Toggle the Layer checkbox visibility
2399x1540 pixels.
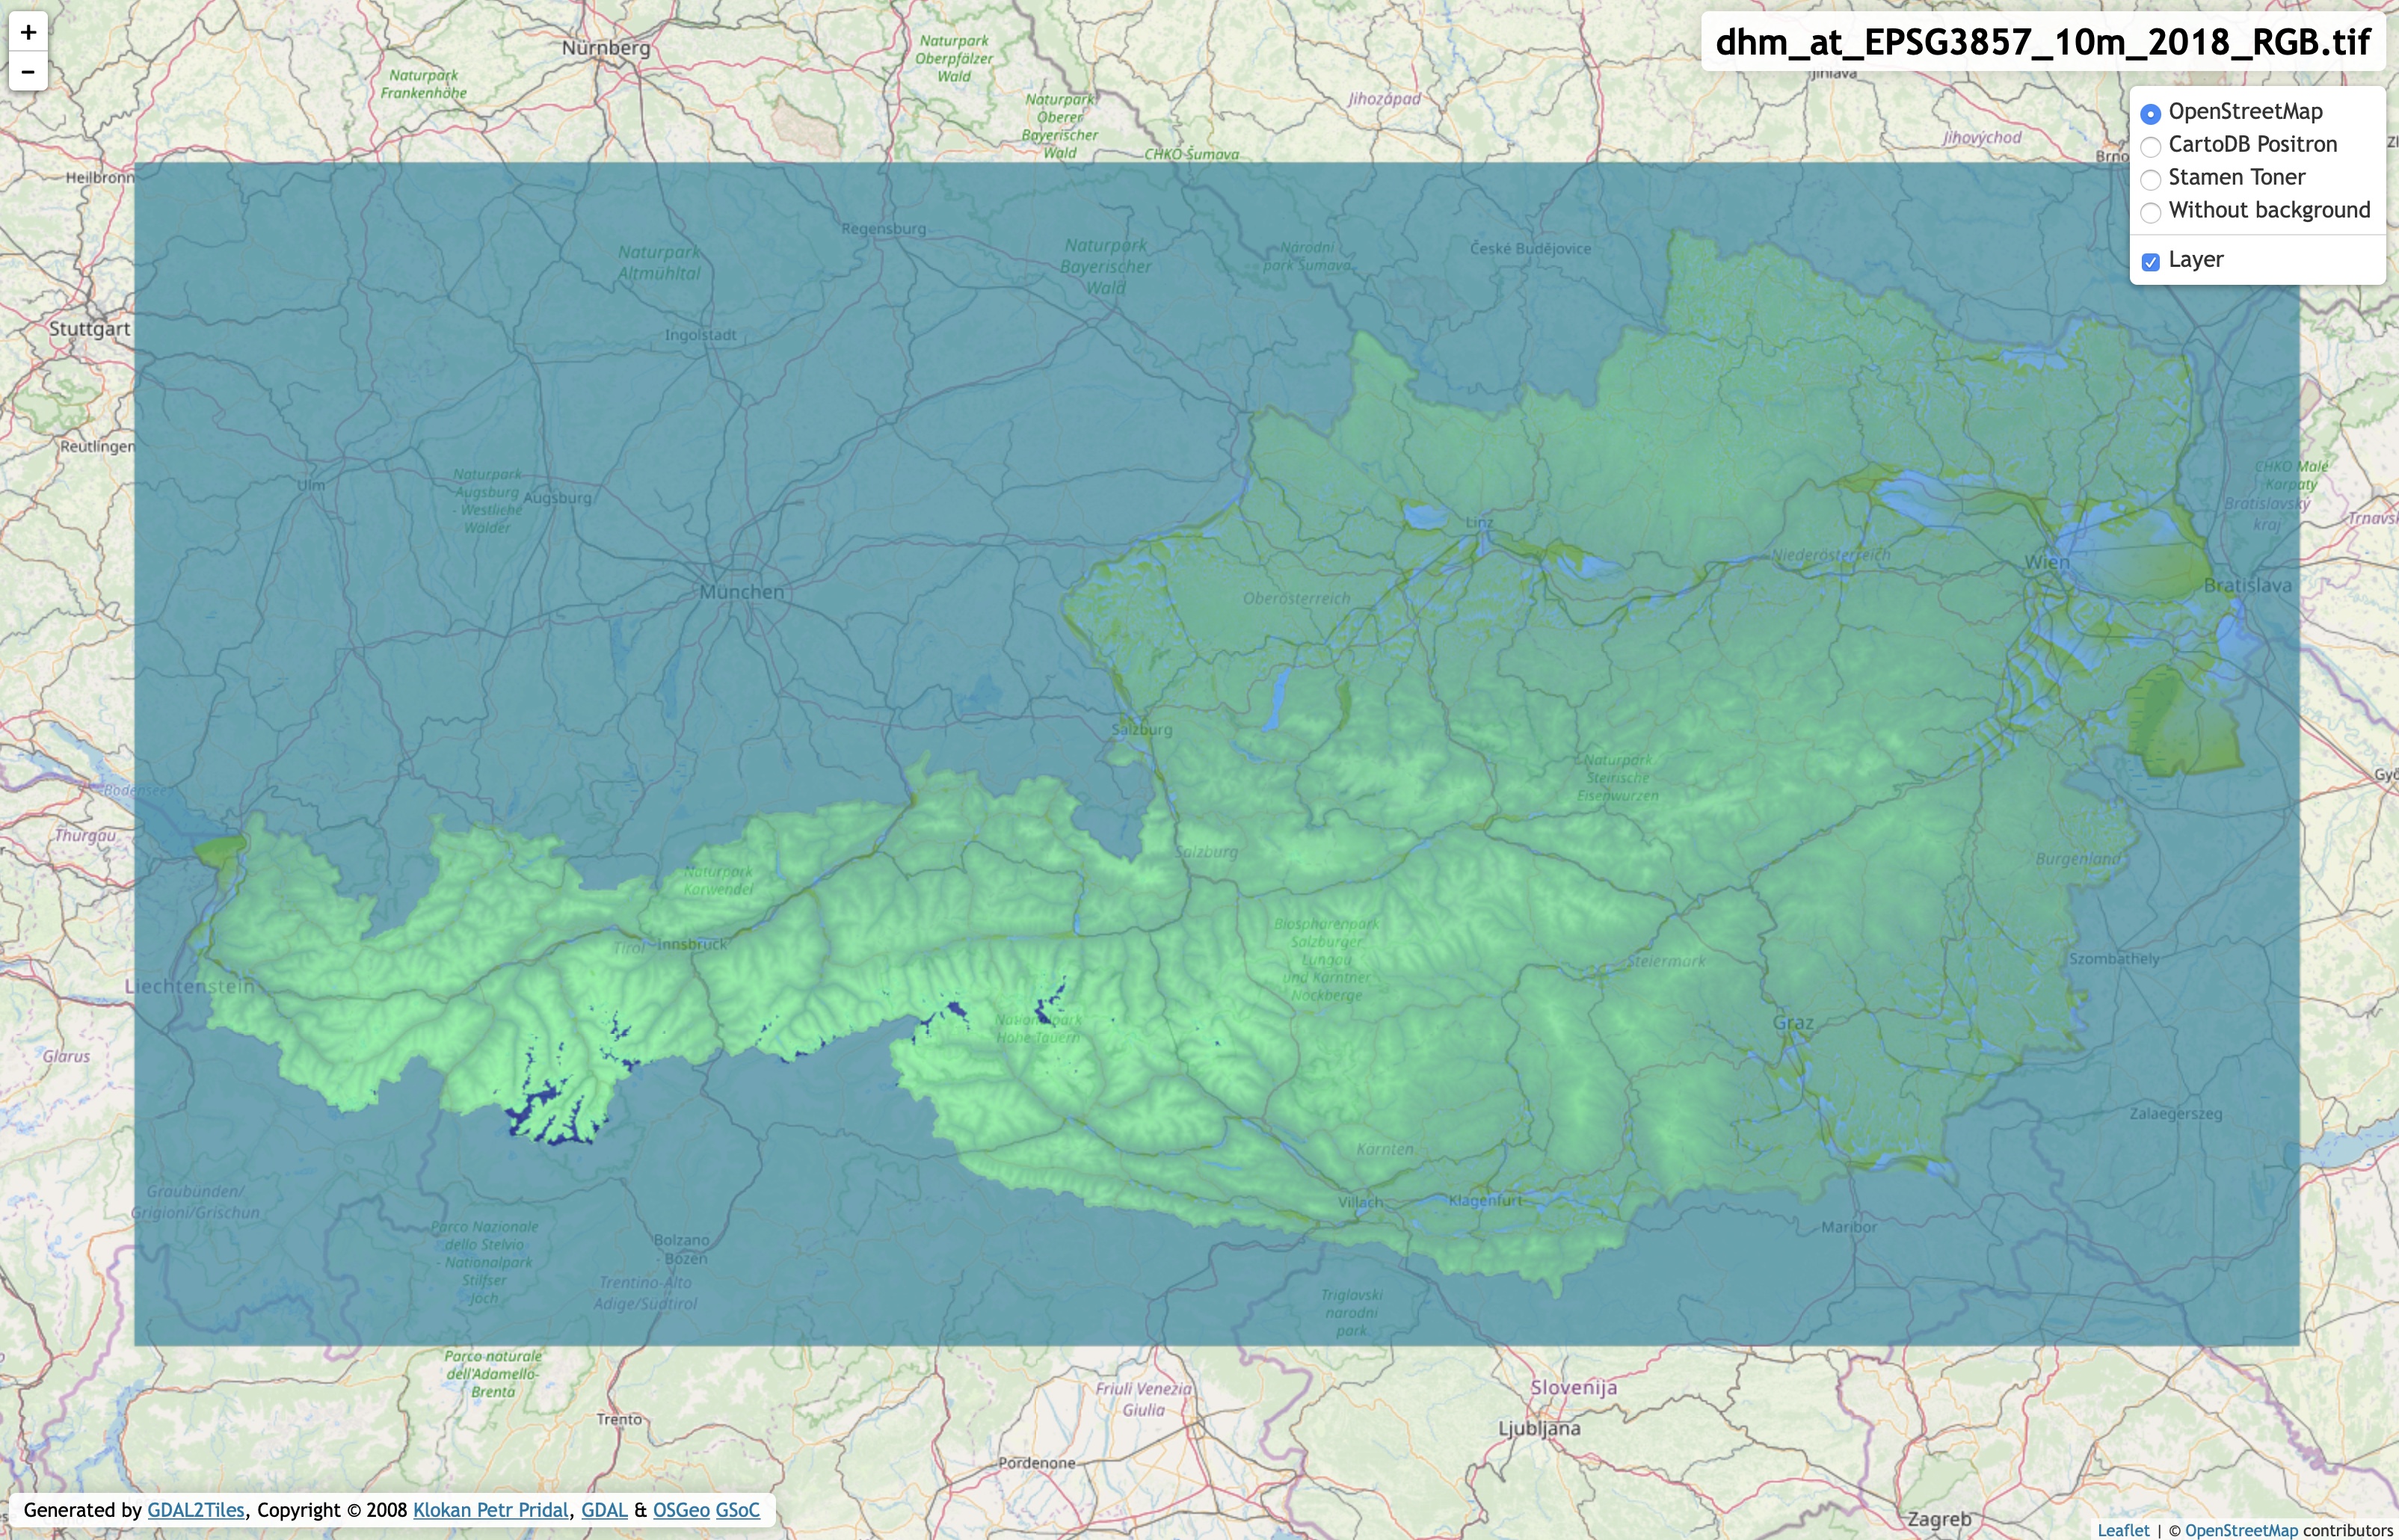point(2149,259)
